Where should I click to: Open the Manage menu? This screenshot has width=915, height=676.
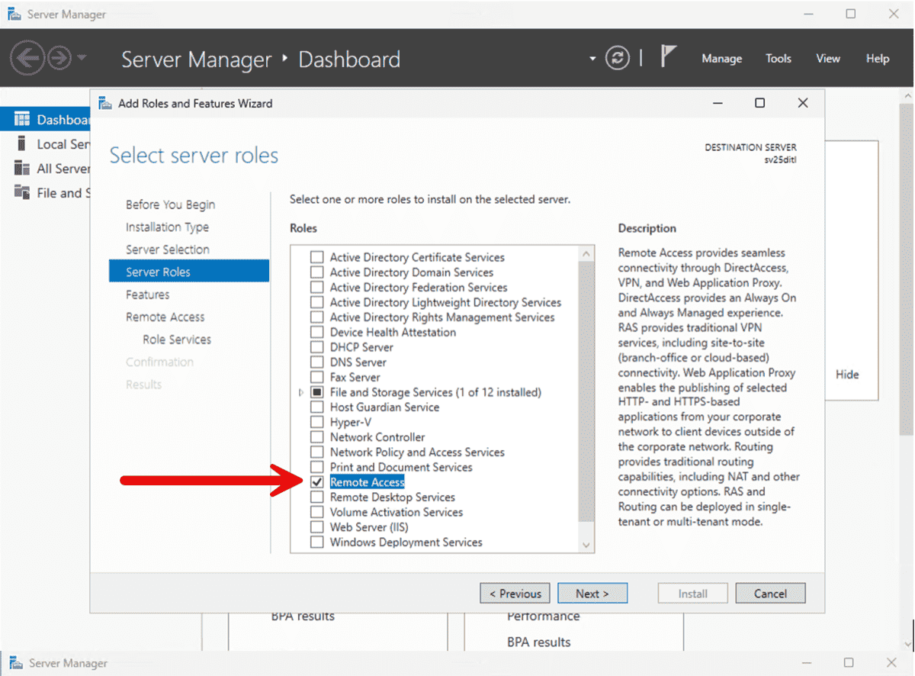pos(721,59)
